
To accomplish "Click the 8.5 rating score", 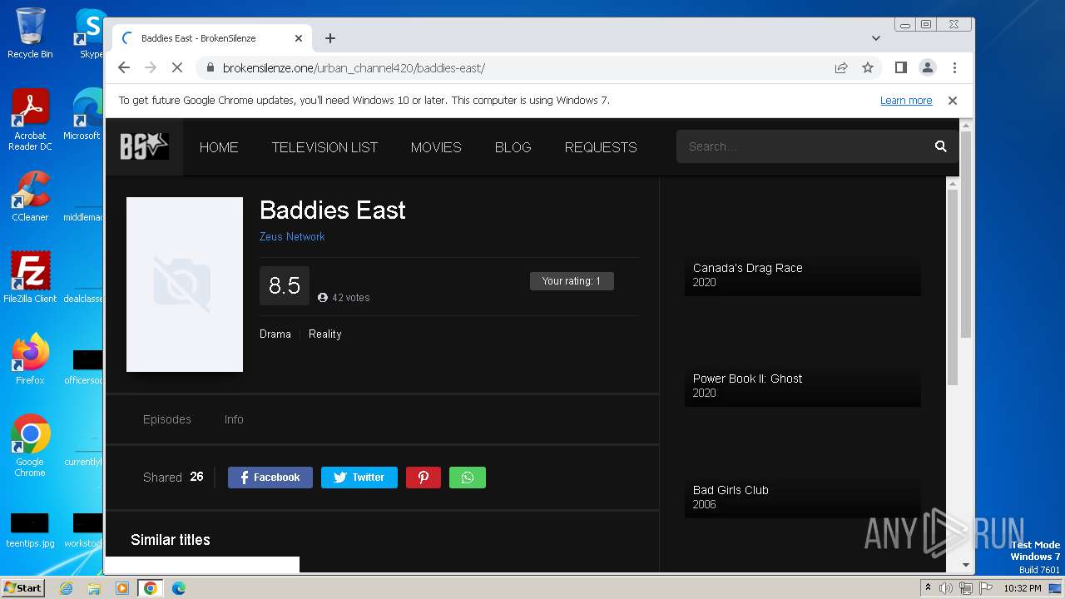I will coord(285,286).
